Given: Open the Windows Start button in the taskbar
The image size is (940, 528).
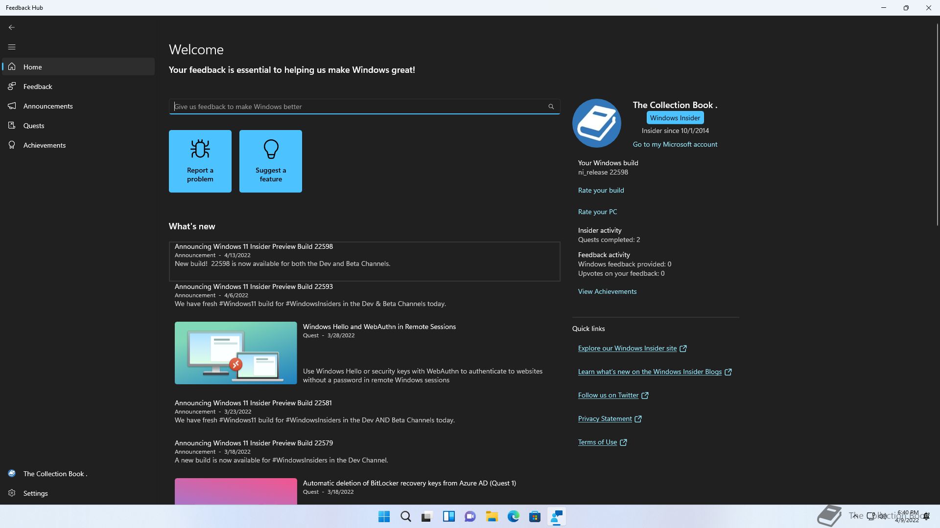Looking at the screenshot, I should (384, 516).
